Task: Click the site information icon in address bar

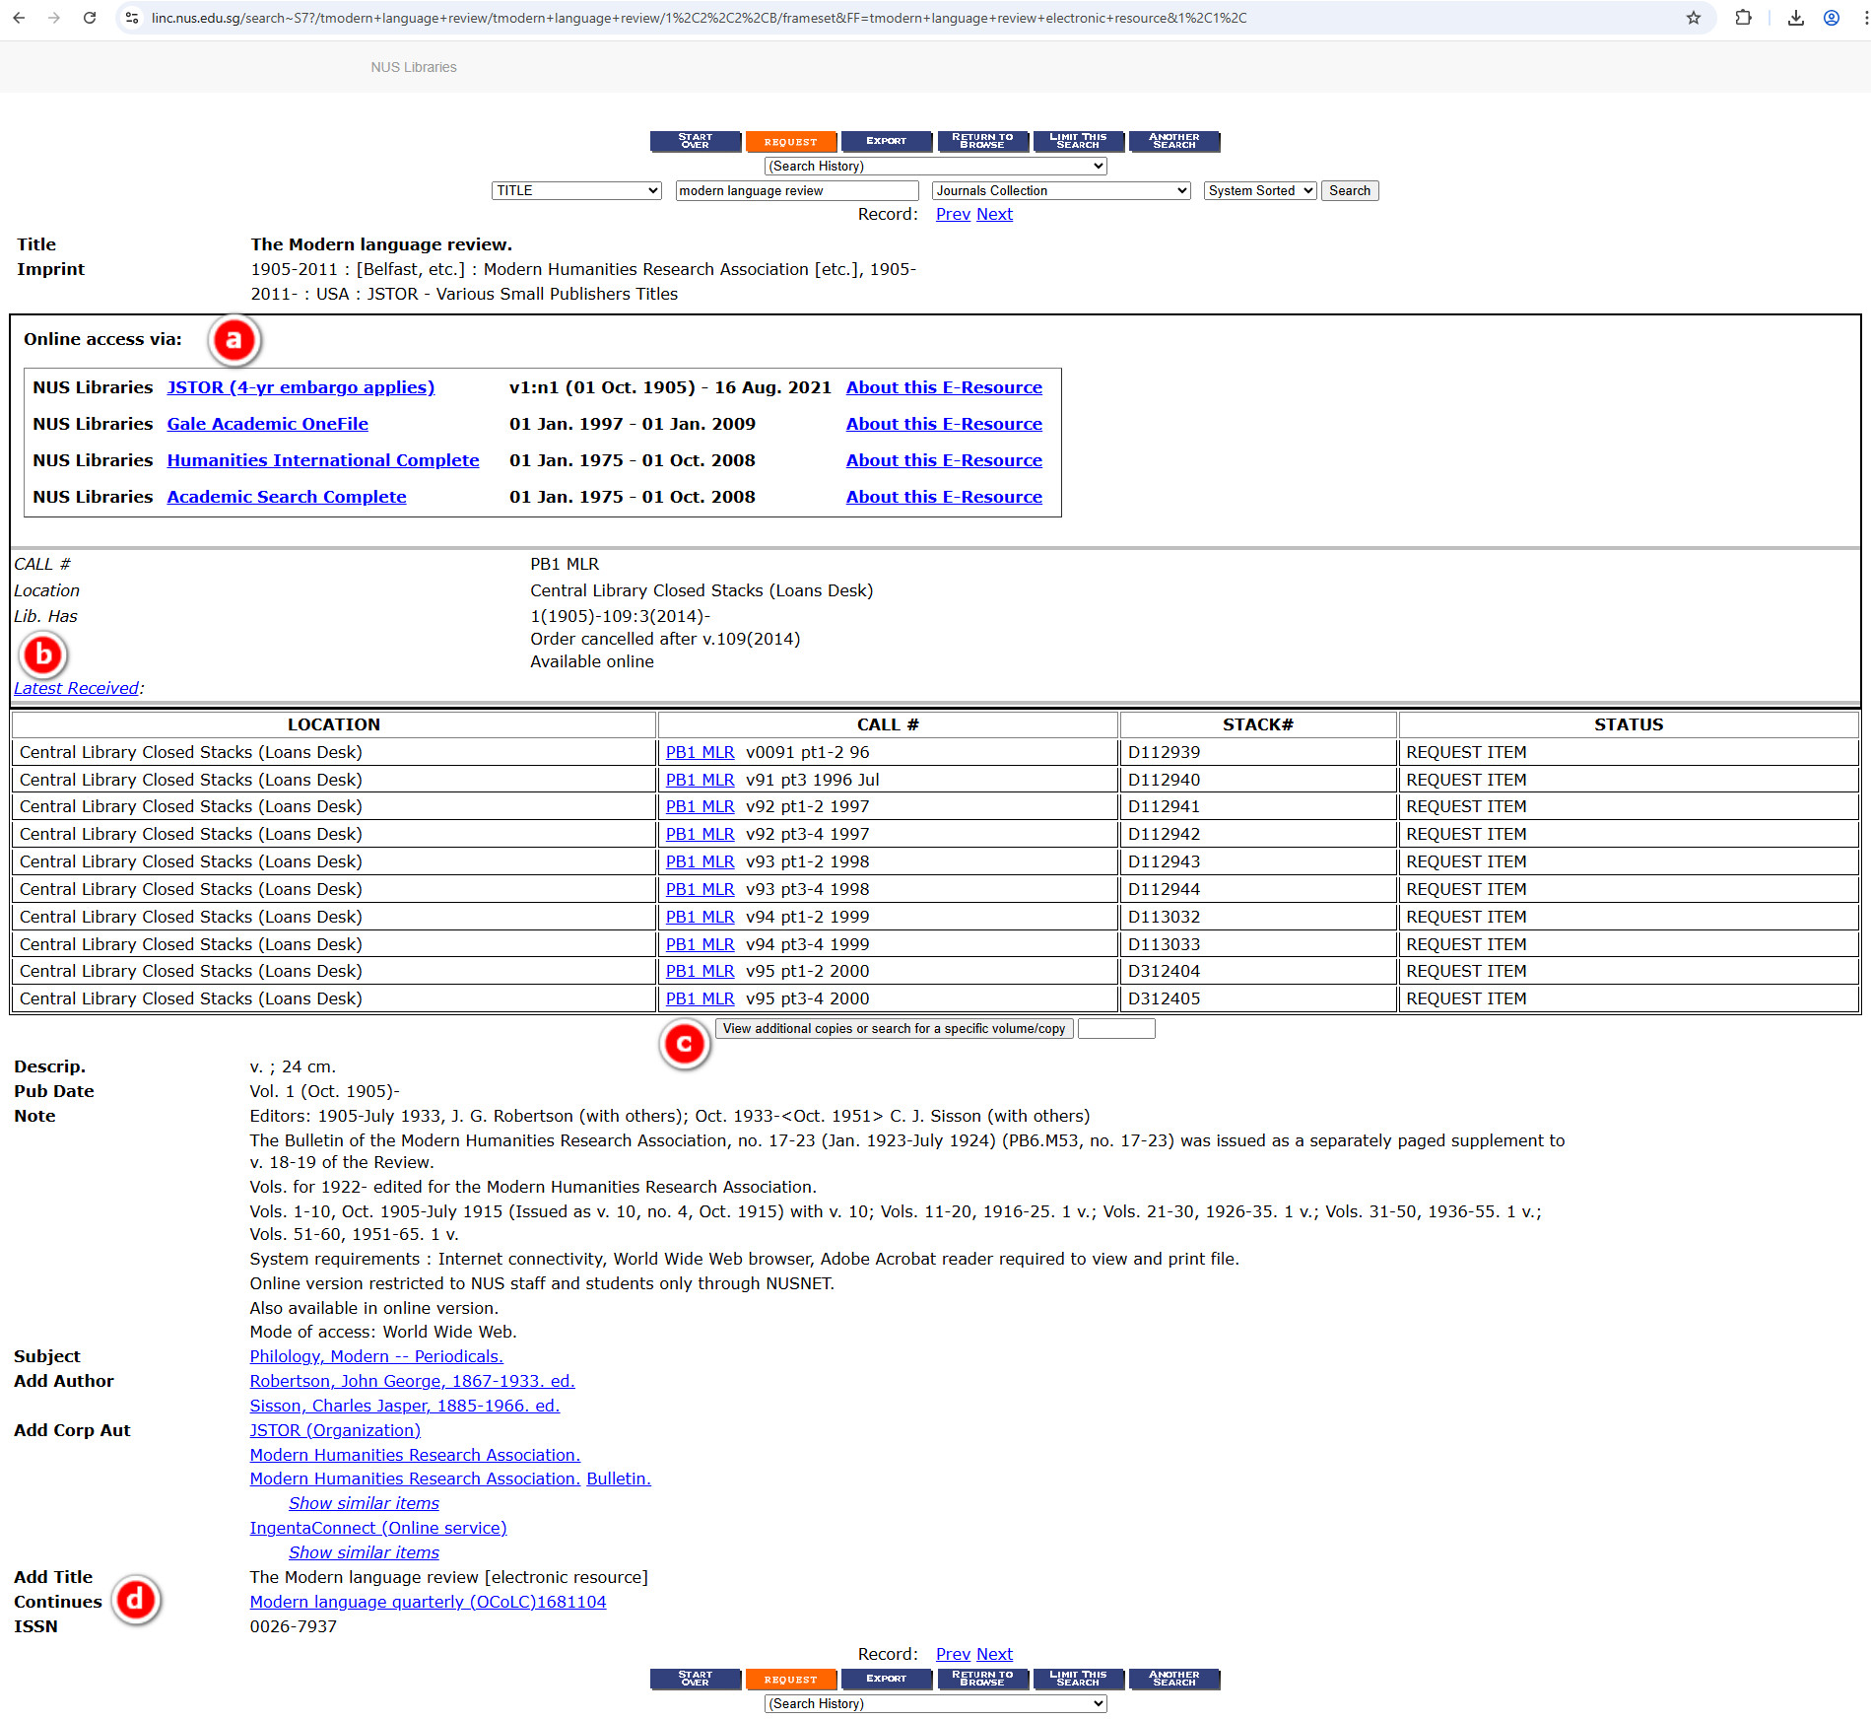Action: 132,18
